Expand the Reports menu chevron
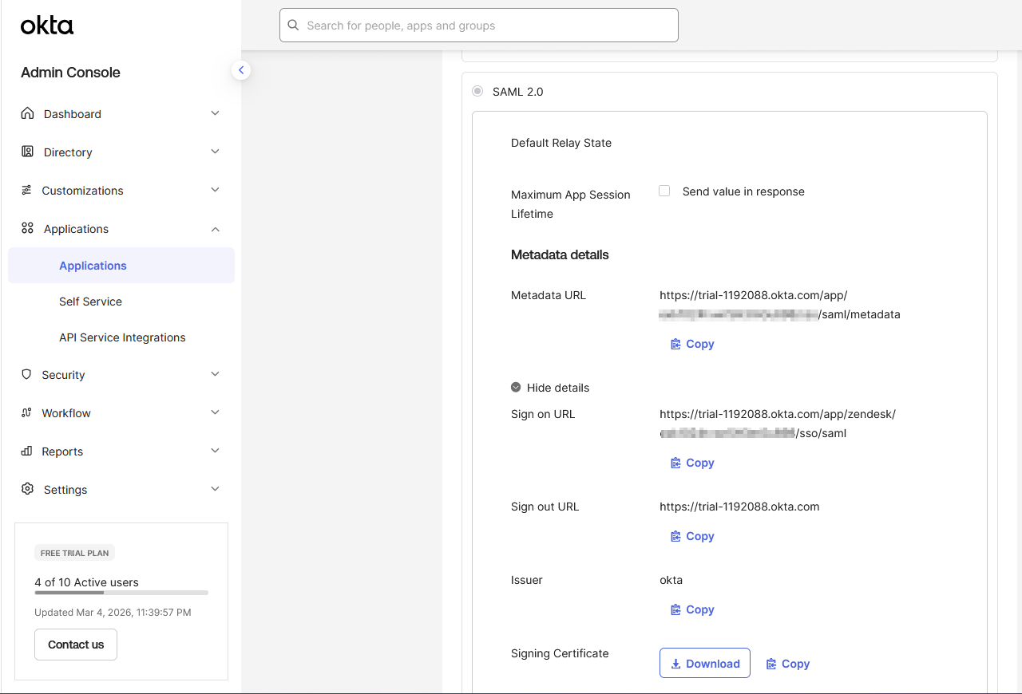Viewport: 1022px width, 694px height. 215,451
